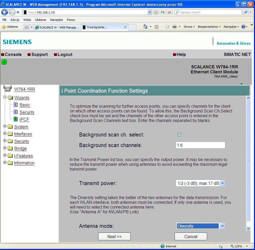Open Ulubione favorites star button
The image size is (255, 250).
pos(10,27)
